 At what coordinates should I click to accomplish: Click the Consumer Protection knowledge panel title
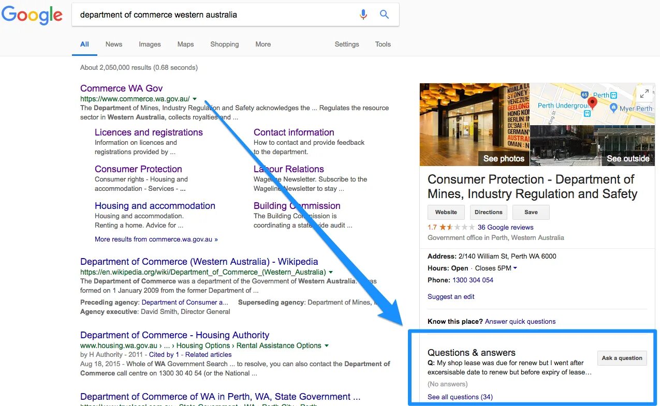click(532, 187)
